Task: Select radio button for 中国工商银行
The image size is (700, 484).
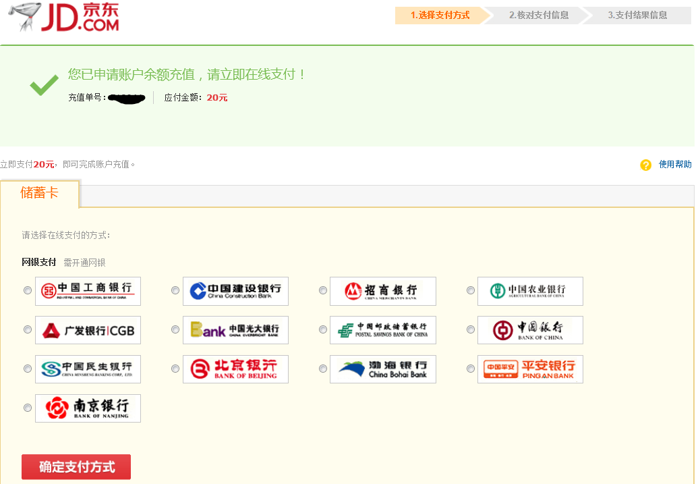Action: coord(28,290)
